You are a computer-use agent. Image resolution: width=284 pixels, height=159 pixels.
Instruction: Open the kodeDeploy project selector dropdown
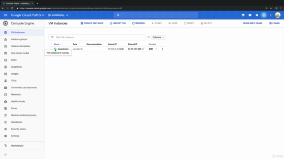pyautogui.click(x=58, y=15)
